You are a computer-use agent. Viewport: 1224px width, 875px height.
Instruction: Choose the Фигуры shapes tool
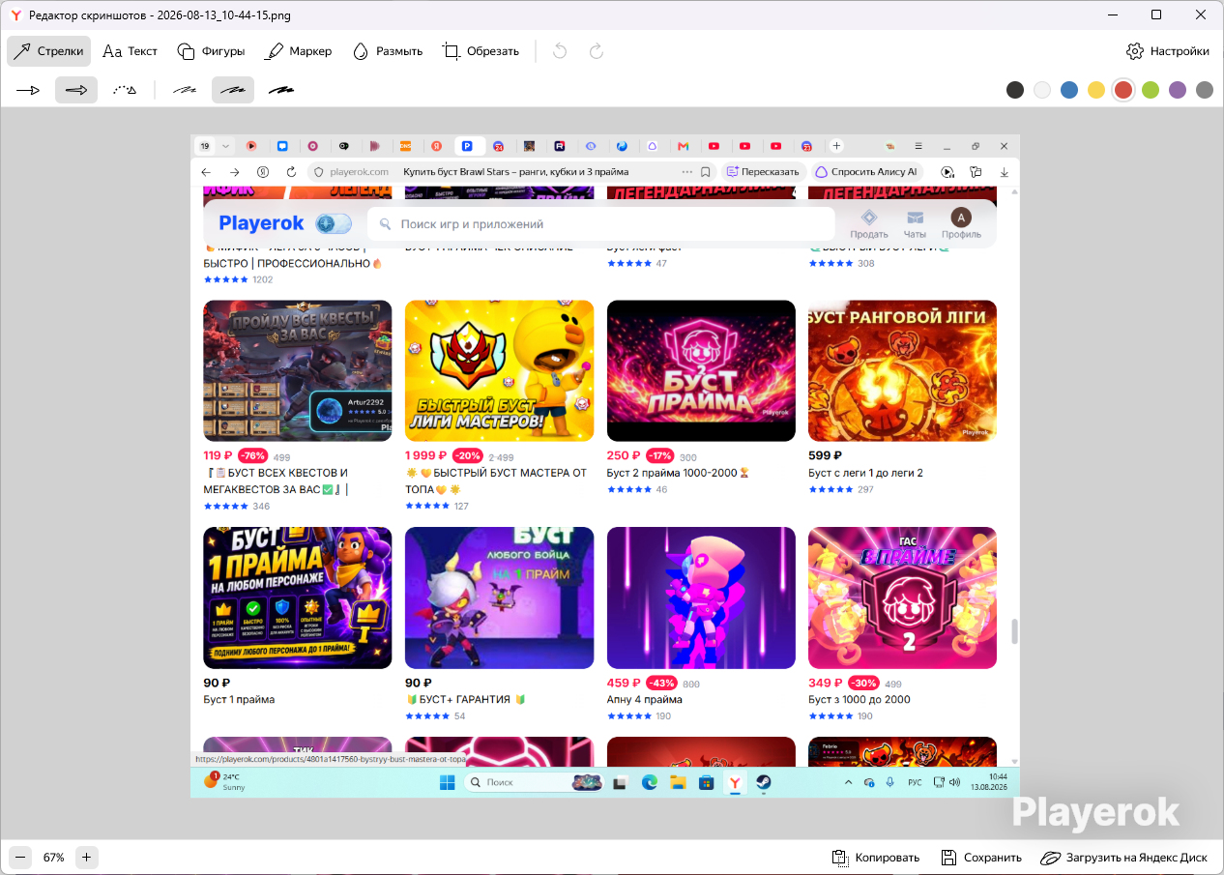point(211,51)
